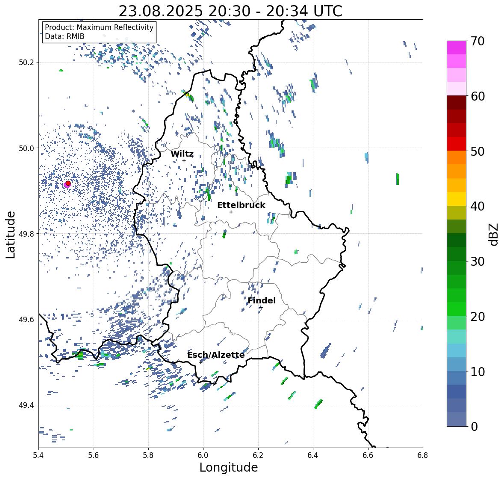Click the latitude 49.8 tick label
504x478 pixels.
pos(27,234)
